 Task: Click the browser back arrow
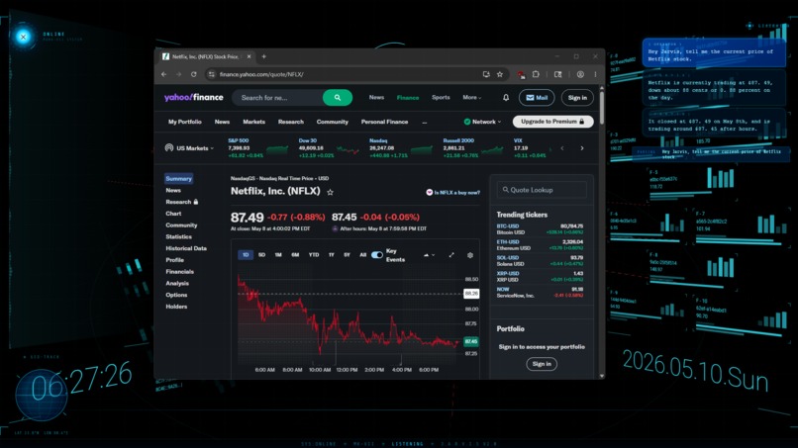(x=164, y=74)
